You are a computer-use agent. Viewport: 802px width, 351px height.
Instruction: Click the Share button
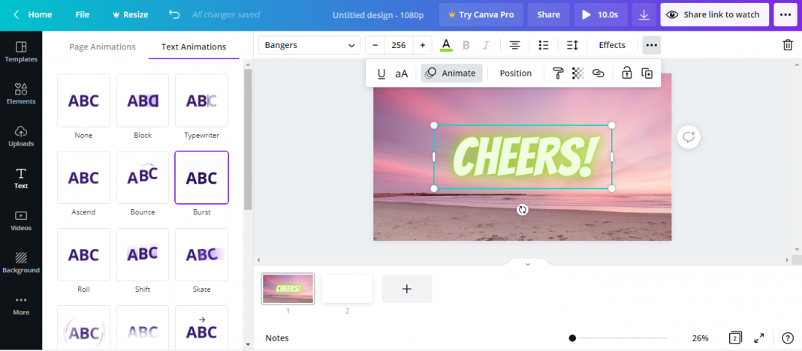pos(548,14)
